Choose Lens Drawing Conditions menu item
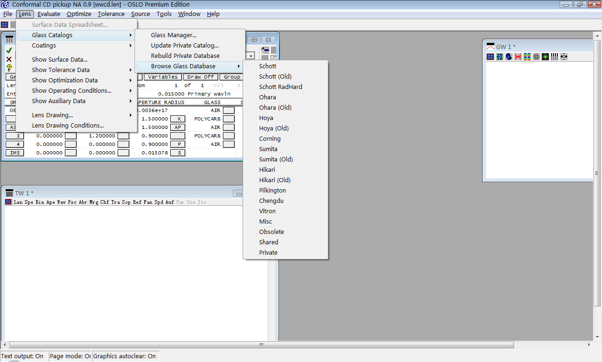Screen dimensions: 602x362 (x=75, y=126)
